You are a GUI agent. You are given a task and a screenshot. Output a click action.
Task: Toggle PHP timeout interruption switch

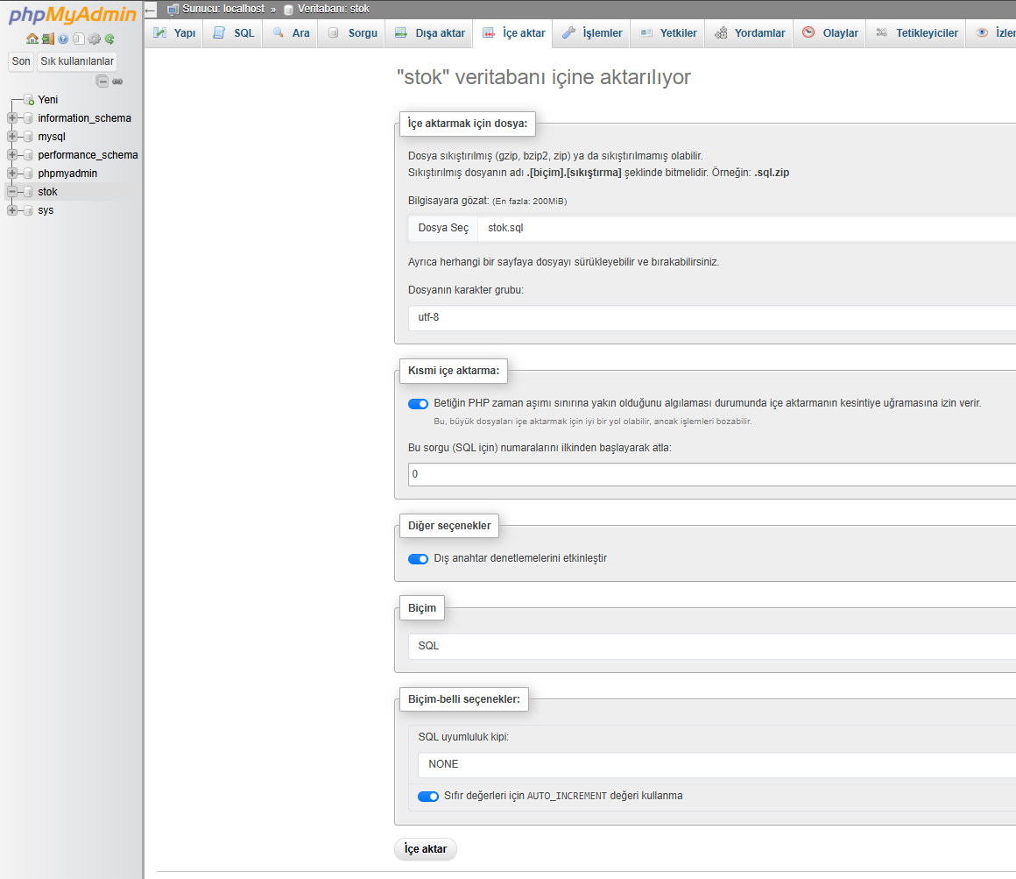tap(418, 404)
